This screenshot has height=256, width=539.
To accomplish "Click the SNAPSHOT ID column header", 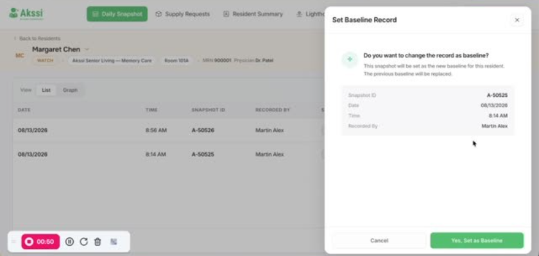I will pyautogui.click(x=209, y=110).
